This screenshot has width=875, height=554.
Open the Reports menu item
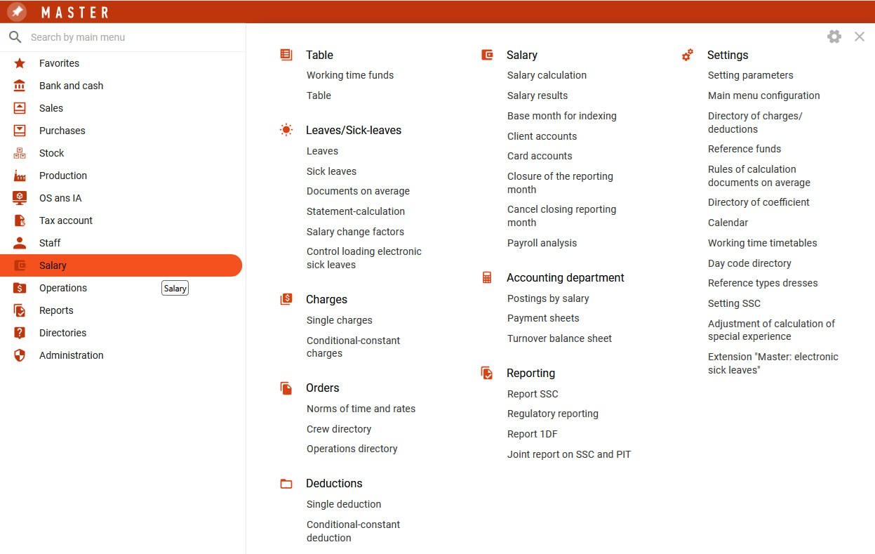pyautogui.click(x=56, y=310)
